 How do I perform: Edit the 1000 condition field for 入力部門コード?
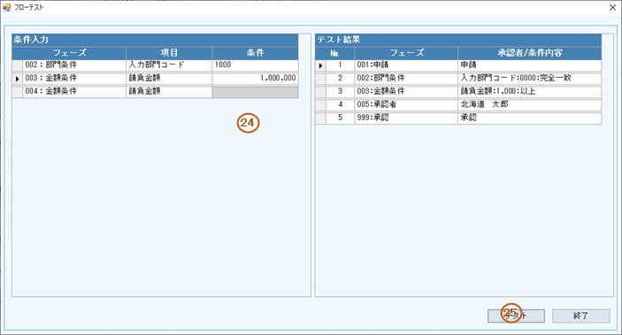pos(255,65)
